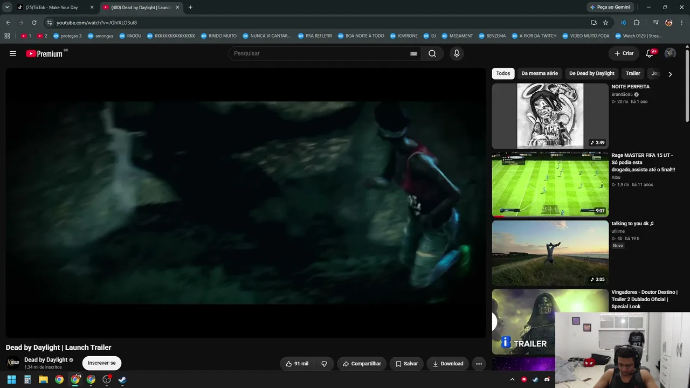Screen dimensions: 690x388
Task: Open the Chrome apps grid shortcut
Action: click(7, 36)
